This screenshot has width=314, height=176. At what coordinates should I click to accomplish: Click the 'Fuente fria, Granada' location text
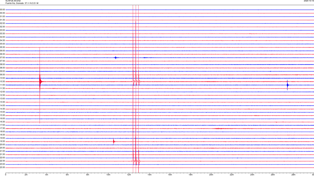pos(15,3)
